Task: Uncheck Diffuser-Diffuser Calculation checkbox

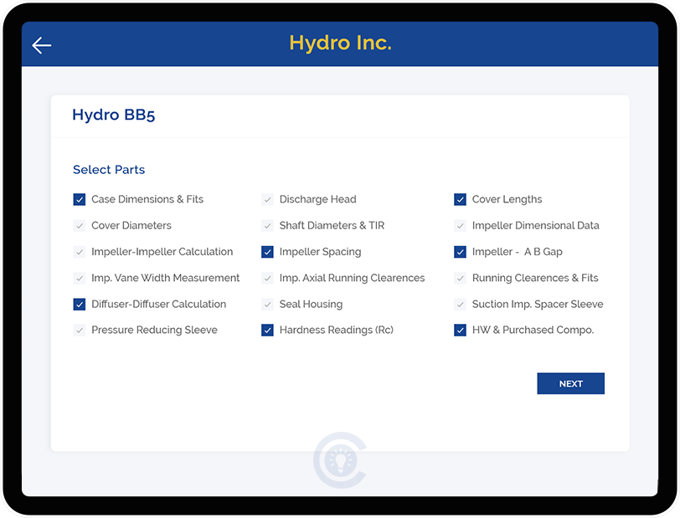Action: 80,305
